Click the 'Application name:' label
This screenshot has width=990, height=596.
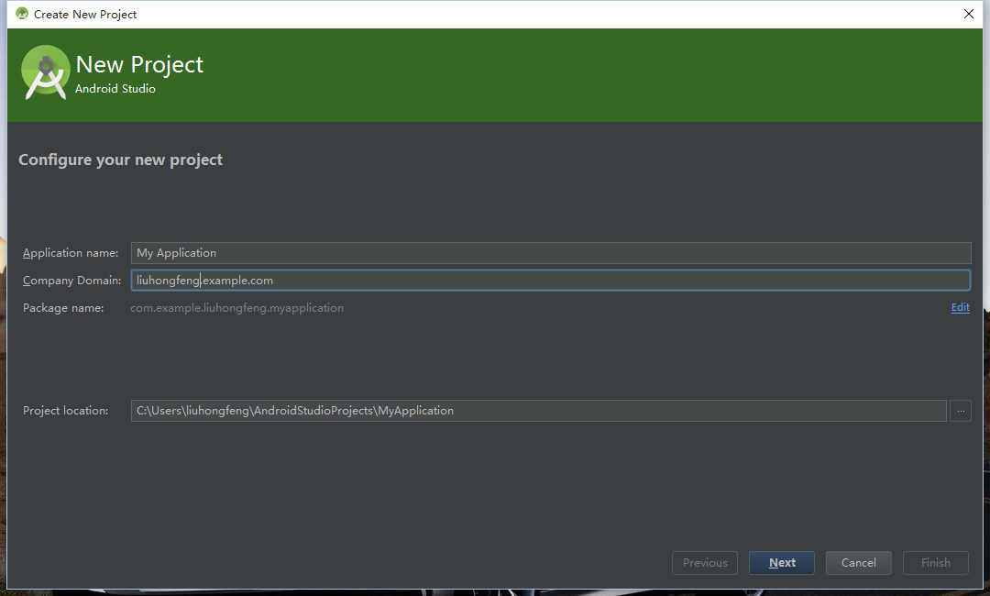pos(71,253)
